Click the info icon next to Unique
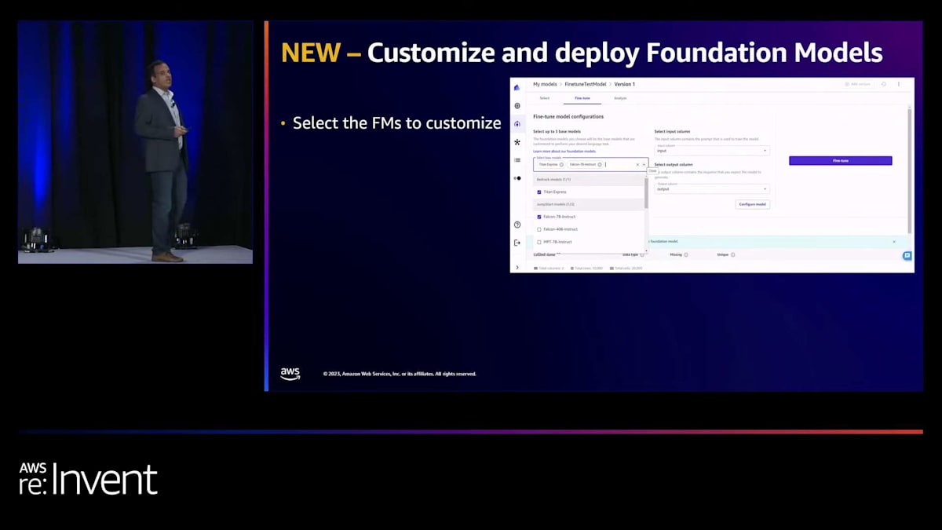Viewport: 942px width, 530px height. 733,254
